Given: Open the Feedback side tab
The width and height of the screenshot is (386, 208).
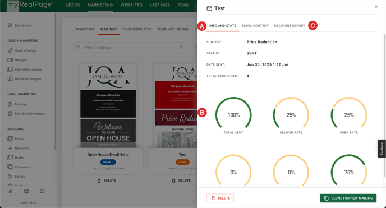Looking at the screenshot, I should [x=382, y=149].
